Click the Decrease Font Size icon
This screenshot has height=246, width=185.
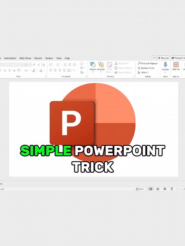[38, 65]
